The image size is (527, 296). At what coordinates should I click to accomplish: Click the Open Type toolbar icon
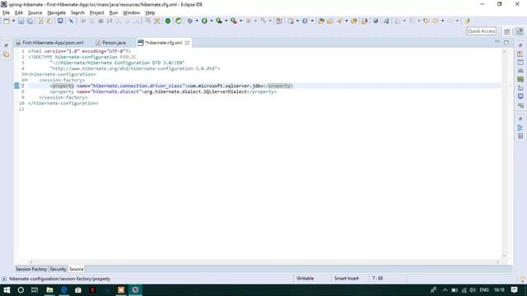point(321,21)
